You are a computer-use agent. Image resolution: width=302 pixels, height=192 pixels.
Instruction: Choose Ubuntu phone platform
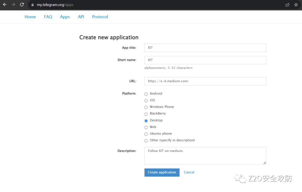146,134
